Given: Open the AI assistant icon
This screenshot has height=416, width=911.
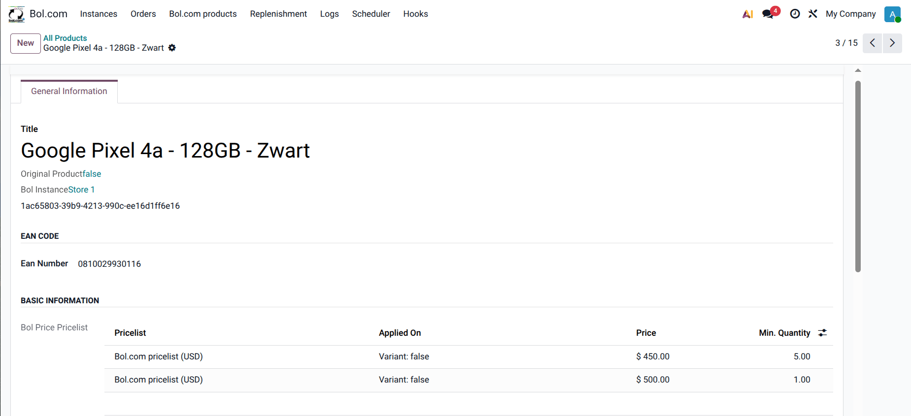Looking at the screenshot, I should 747,14.
